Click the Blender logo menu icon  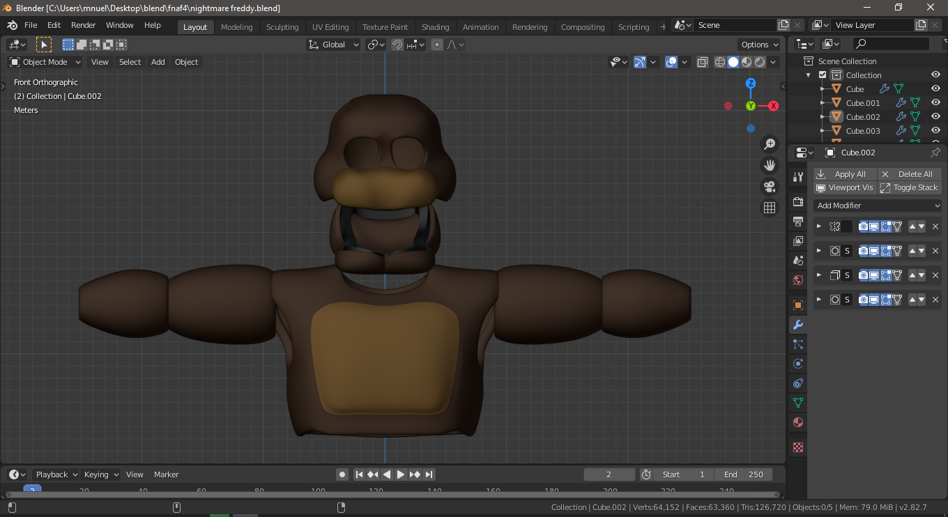point(12,25)
